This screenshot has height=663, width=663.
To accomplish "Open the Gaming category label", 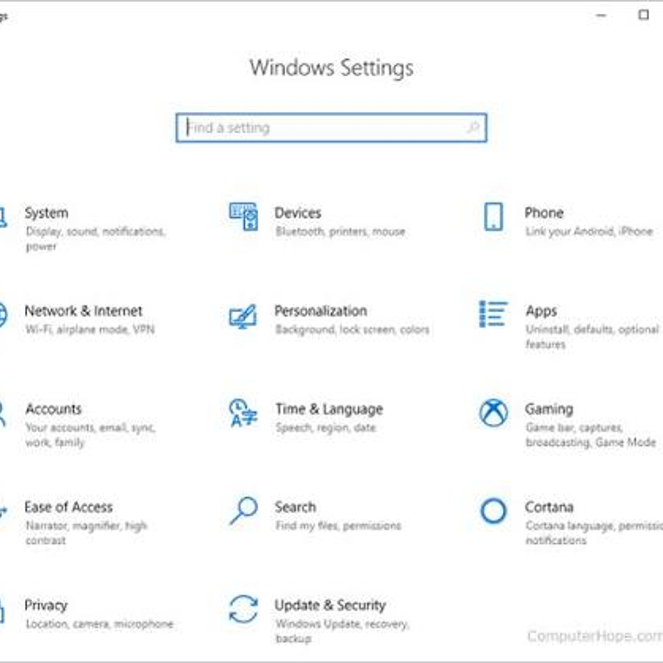I will [x=549, y=409].
